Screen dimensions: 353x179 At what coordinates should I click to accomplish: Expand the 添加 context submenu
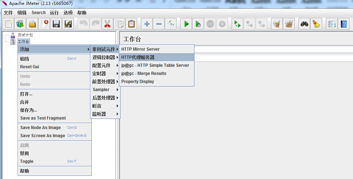coord(54,49)
